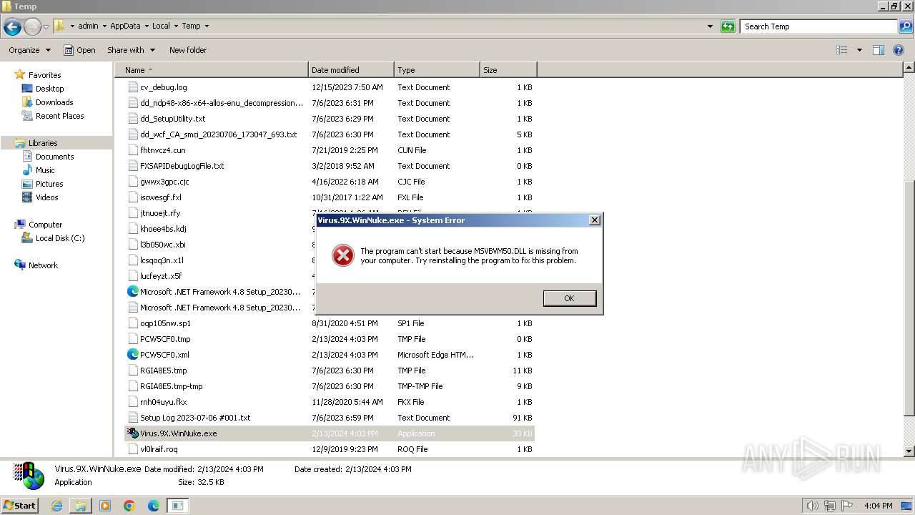Viewport: 915px width, 515px height.
Task: Open Windows Media Player from the taskbar
Action: [105, 506]
